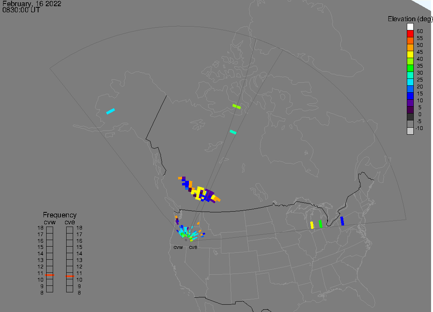Click the cyan data marker over Alaska
The height and width of the screenshot is (312, 433).
pyautogui.click(x=110, y=111)
